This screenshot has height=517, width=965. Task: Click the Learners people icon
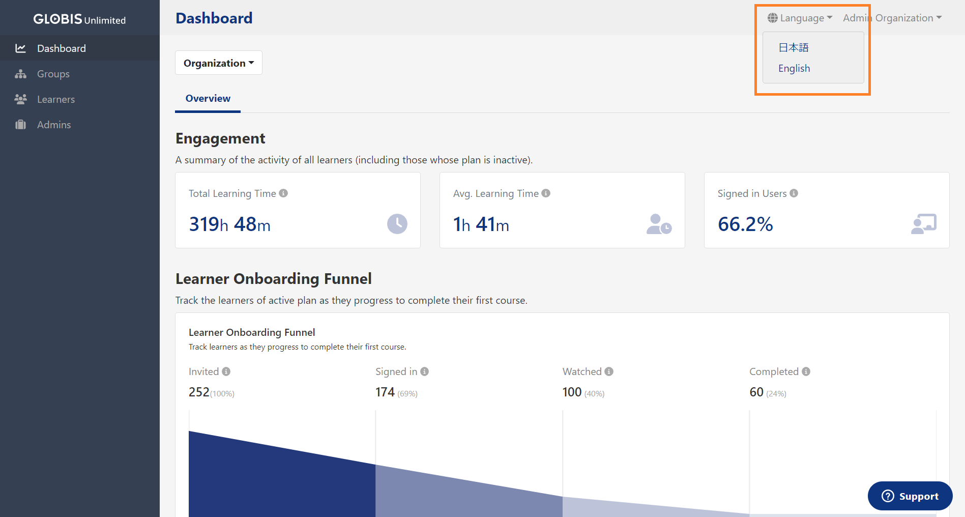pyautogui.click(x=20, y=99)
